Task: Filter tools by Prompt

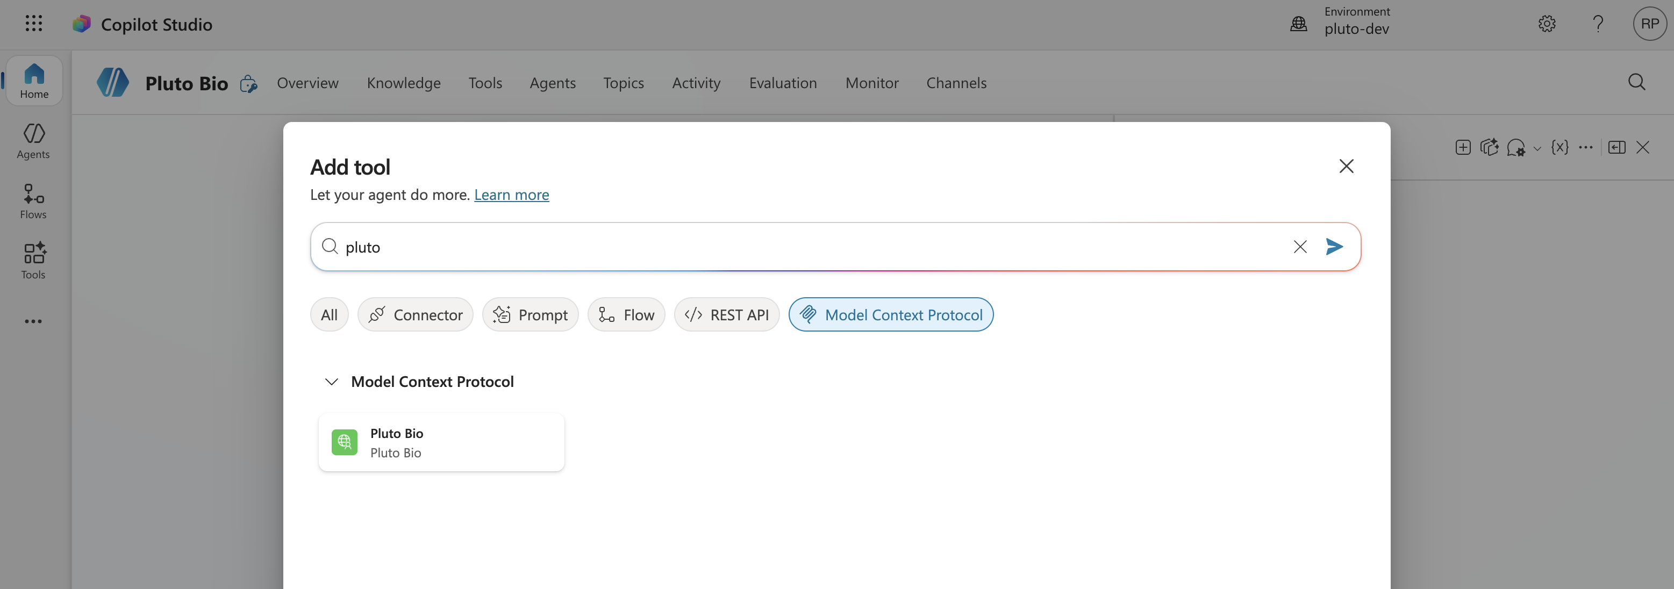Action: click(530, 315)
